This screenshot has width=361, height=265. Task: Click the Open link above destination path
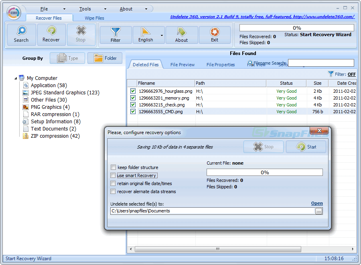coord(317,203)
